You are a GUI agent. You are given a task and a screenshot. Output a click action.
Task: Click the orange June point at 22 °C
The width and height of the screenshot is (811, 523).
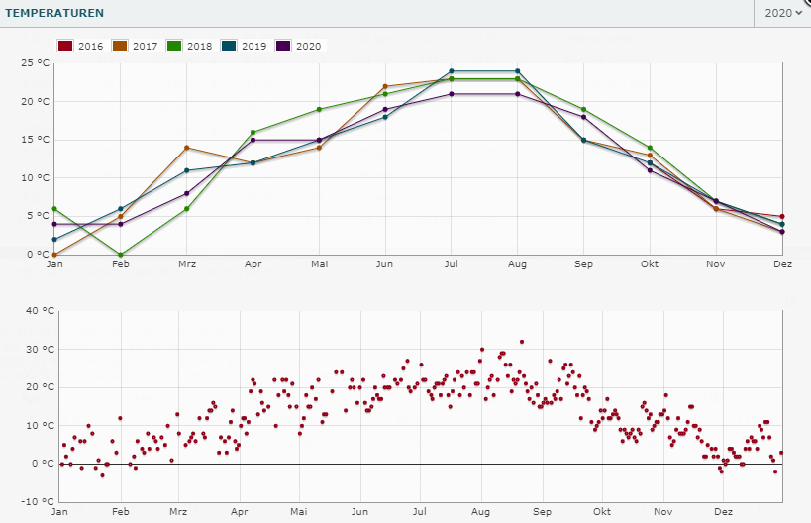tap(385, 86)
